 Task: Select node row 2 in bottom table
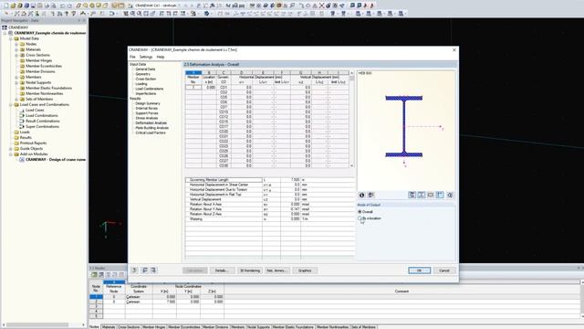(x=96, y=302)
